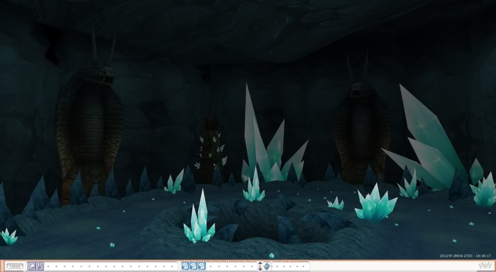Switch hotkey bar page down arrow

point(260,268)
